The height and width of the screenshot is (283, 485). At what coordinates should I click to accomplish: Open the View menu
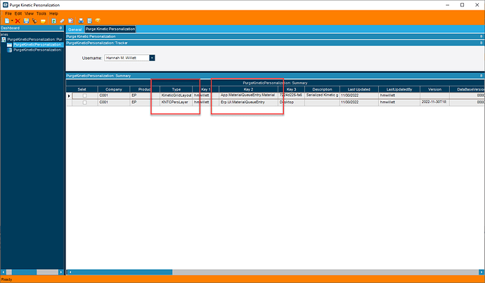point(29,13)
